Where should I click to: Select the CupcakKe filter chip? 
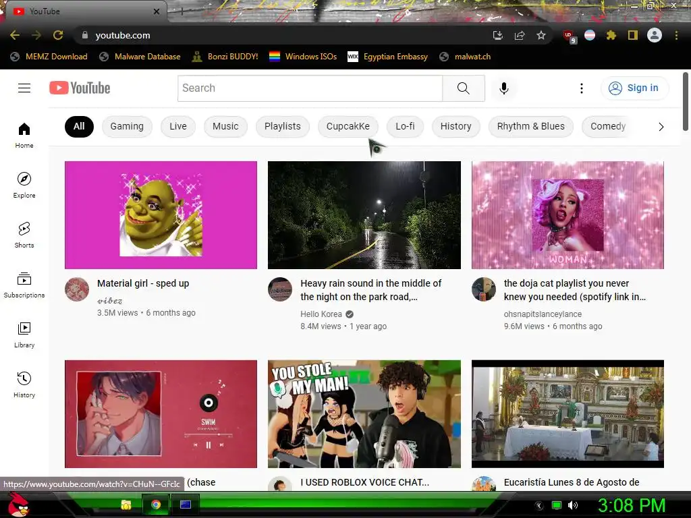tap(348, 126)
